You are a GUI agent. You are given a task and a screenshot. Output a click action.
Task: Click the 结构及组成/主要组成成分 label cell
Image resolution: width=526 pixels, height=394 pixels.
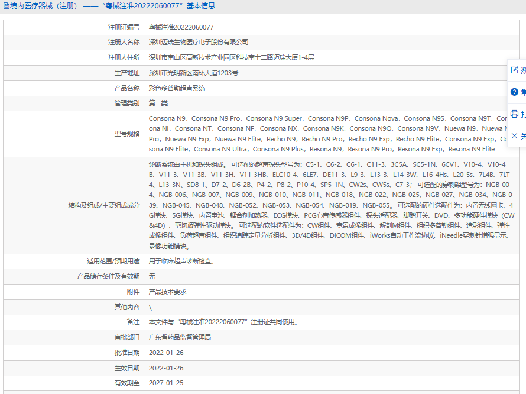coord(73,205)
